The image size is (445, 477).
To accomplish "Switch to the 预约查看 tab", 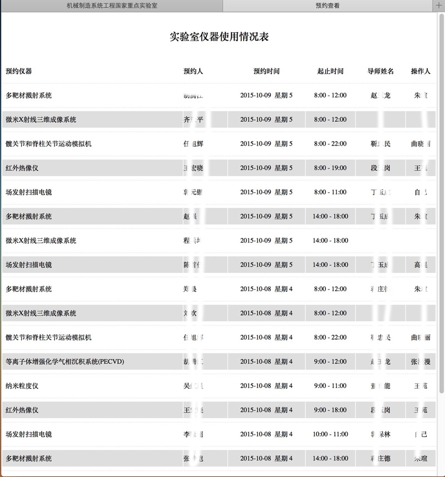I will tap(327, 6).
